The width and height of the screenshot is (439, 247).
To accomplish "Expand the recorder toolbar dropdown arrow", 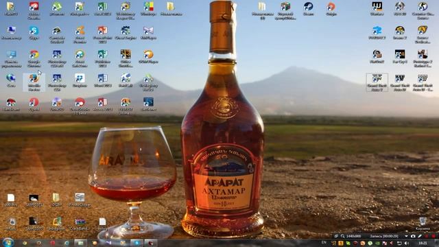I will (406, 236).
